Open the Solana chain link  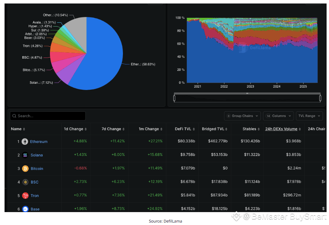[37, 155]
